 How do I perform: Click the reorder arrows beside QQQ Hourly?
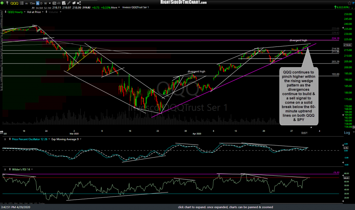6,12
